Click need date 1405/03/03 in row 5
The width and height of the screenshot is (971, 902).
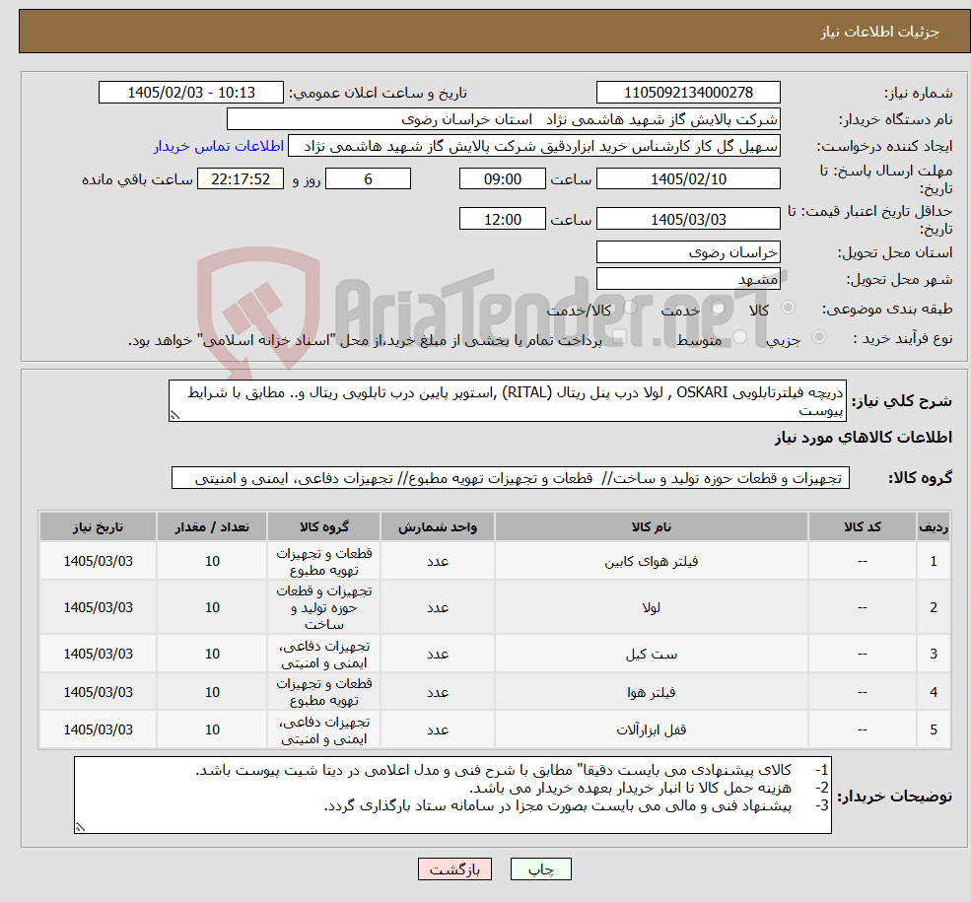[98, 729]
